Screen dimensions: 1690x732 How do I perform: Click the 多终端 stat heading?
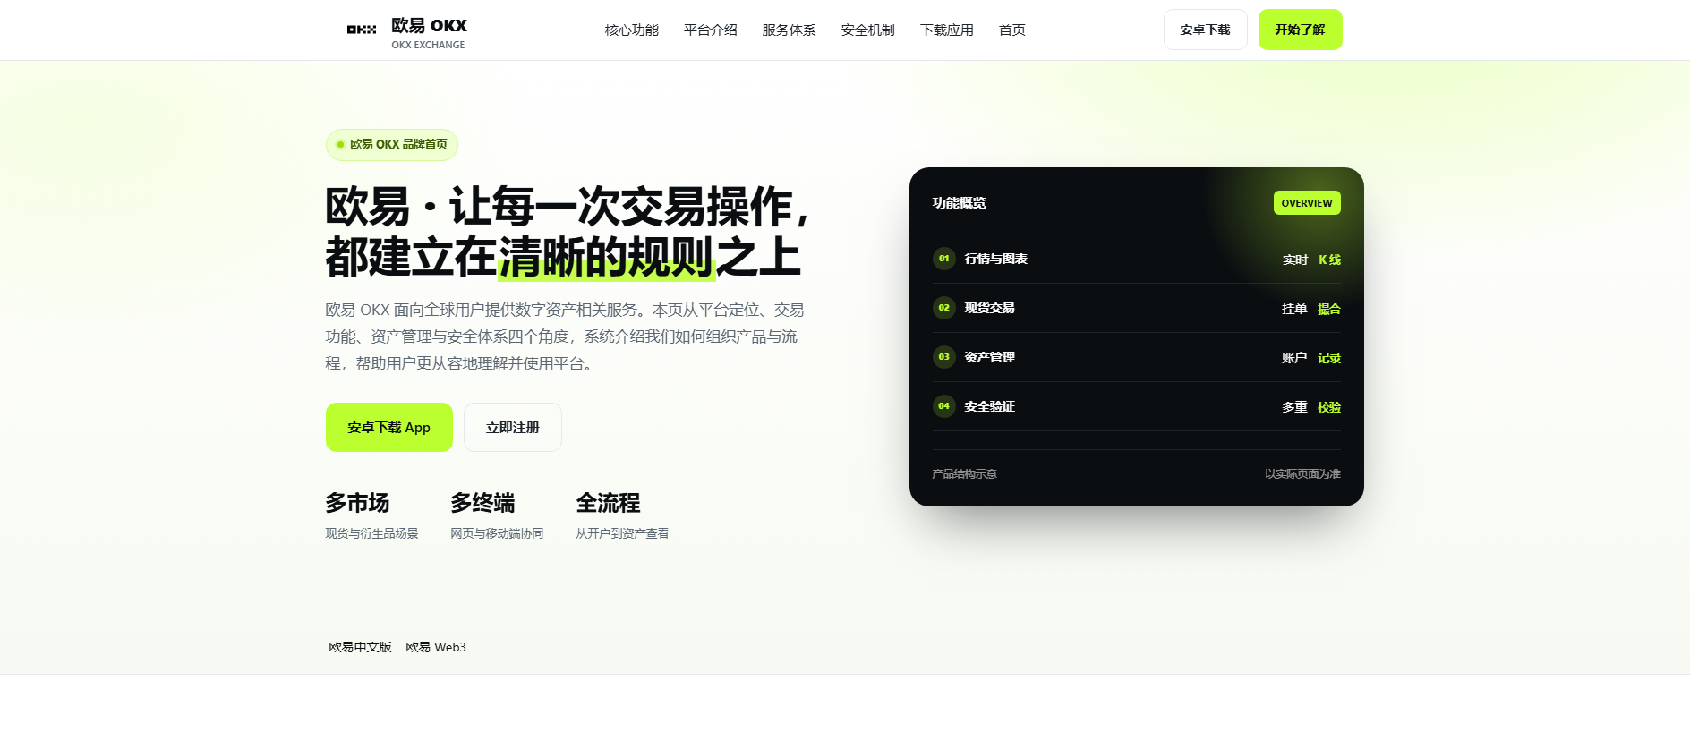(483, 503)
